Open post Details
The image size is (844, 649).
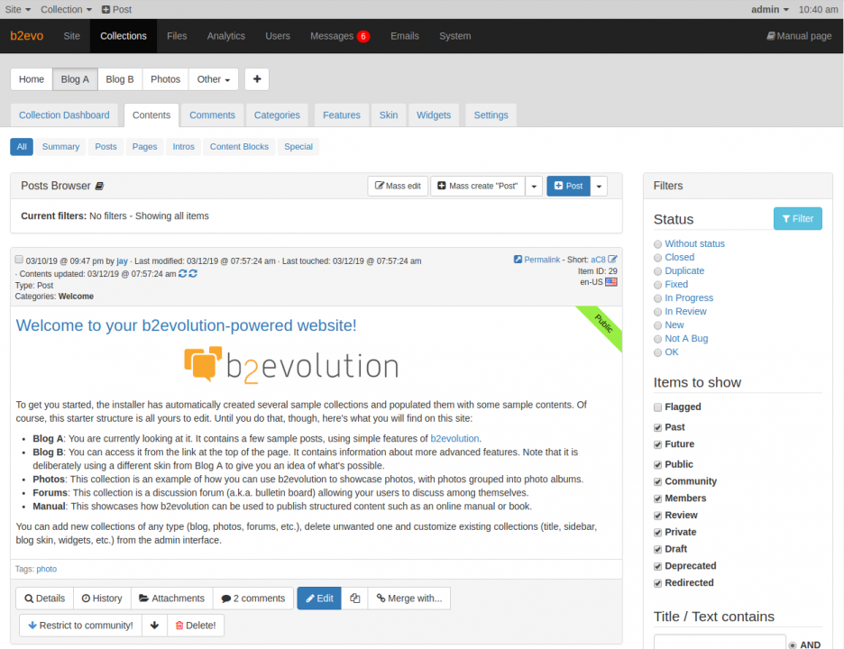[45, 599]
